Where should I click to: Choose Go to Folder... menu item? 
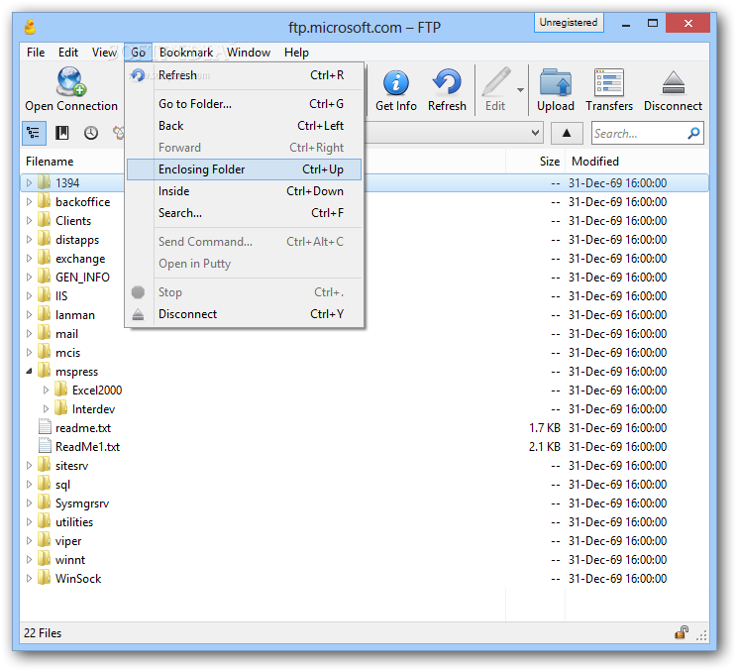tap(245, 103)
